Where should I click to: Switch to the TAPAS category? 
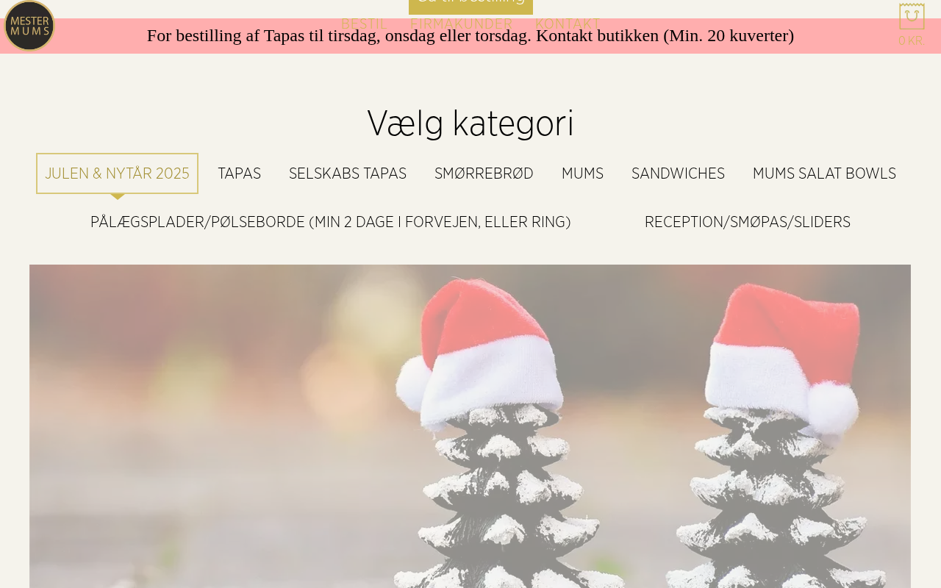click(x=239, y=173)
